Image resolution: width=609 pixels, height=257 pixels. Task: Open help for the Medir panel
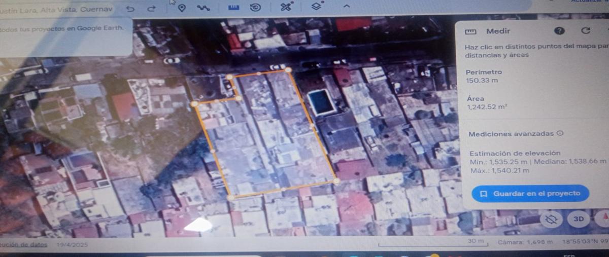(559, 30)
